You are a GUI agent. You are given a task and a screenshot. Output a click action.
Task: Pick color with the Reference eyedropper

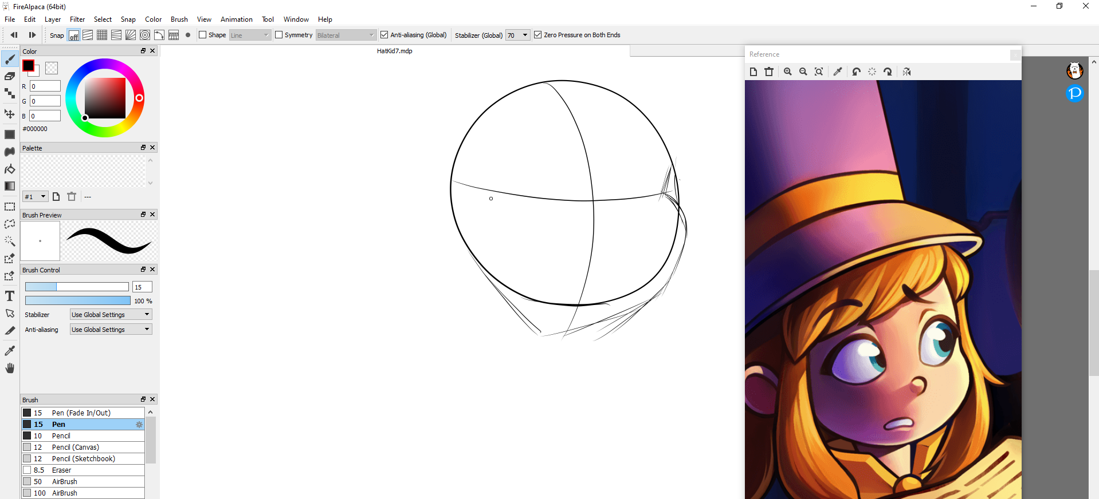click(x=838, y=72)
